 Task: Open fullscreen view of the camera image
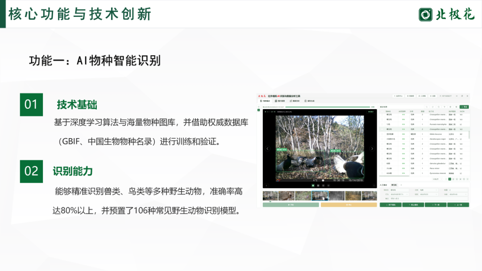[x=374, y=185]
